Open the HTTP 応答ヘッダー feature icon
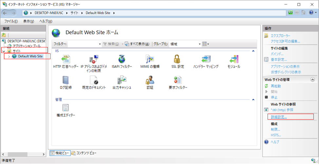This screenshot has width=319, height=166. (66, 59)
